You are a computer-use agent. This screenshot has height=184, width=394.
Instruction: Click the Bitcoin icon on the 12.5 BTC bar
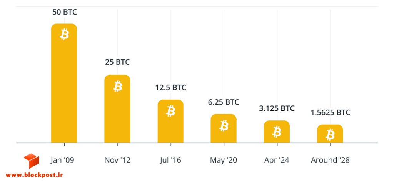pyautogui.click(x=171, y=111)
